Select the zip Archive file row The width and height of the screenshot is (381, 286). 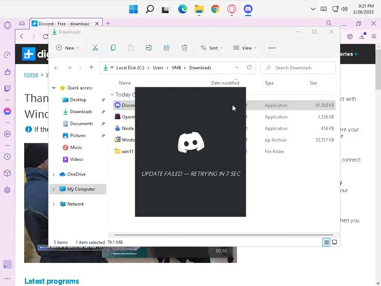tap(224, 140)
